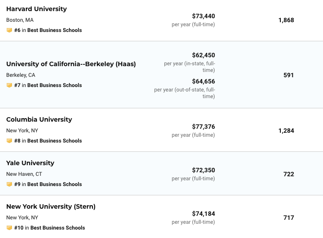Click the badge icon beside Columbia's #8 ranking
Screen dimensions: 323x238
9,141
